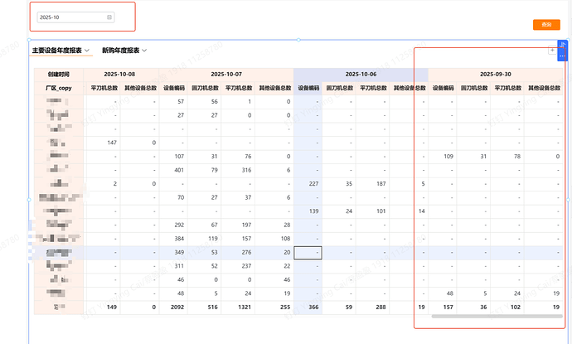The image size is (572, 344).
Task: Switch to the 主要设备年度报表 tab
Action: point(56,51)
